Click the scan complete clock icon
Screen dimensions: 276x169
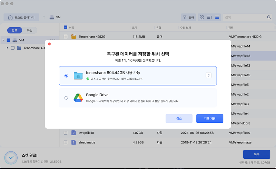point(11,158)
